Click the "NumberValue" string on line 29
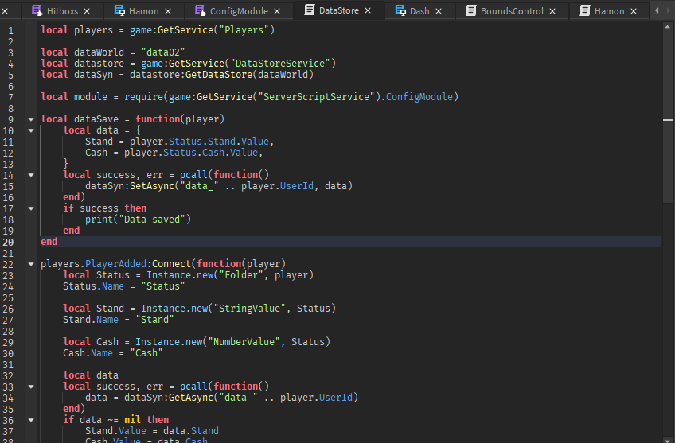 click(x=244, y=342)
